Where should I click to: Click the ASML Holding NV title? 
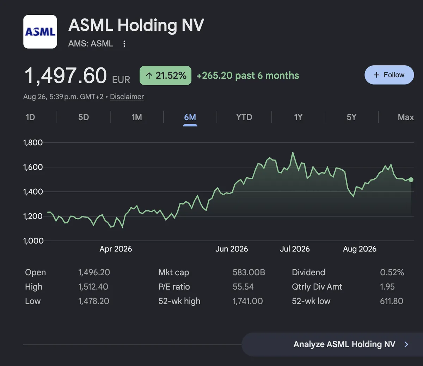coord(136,25)
